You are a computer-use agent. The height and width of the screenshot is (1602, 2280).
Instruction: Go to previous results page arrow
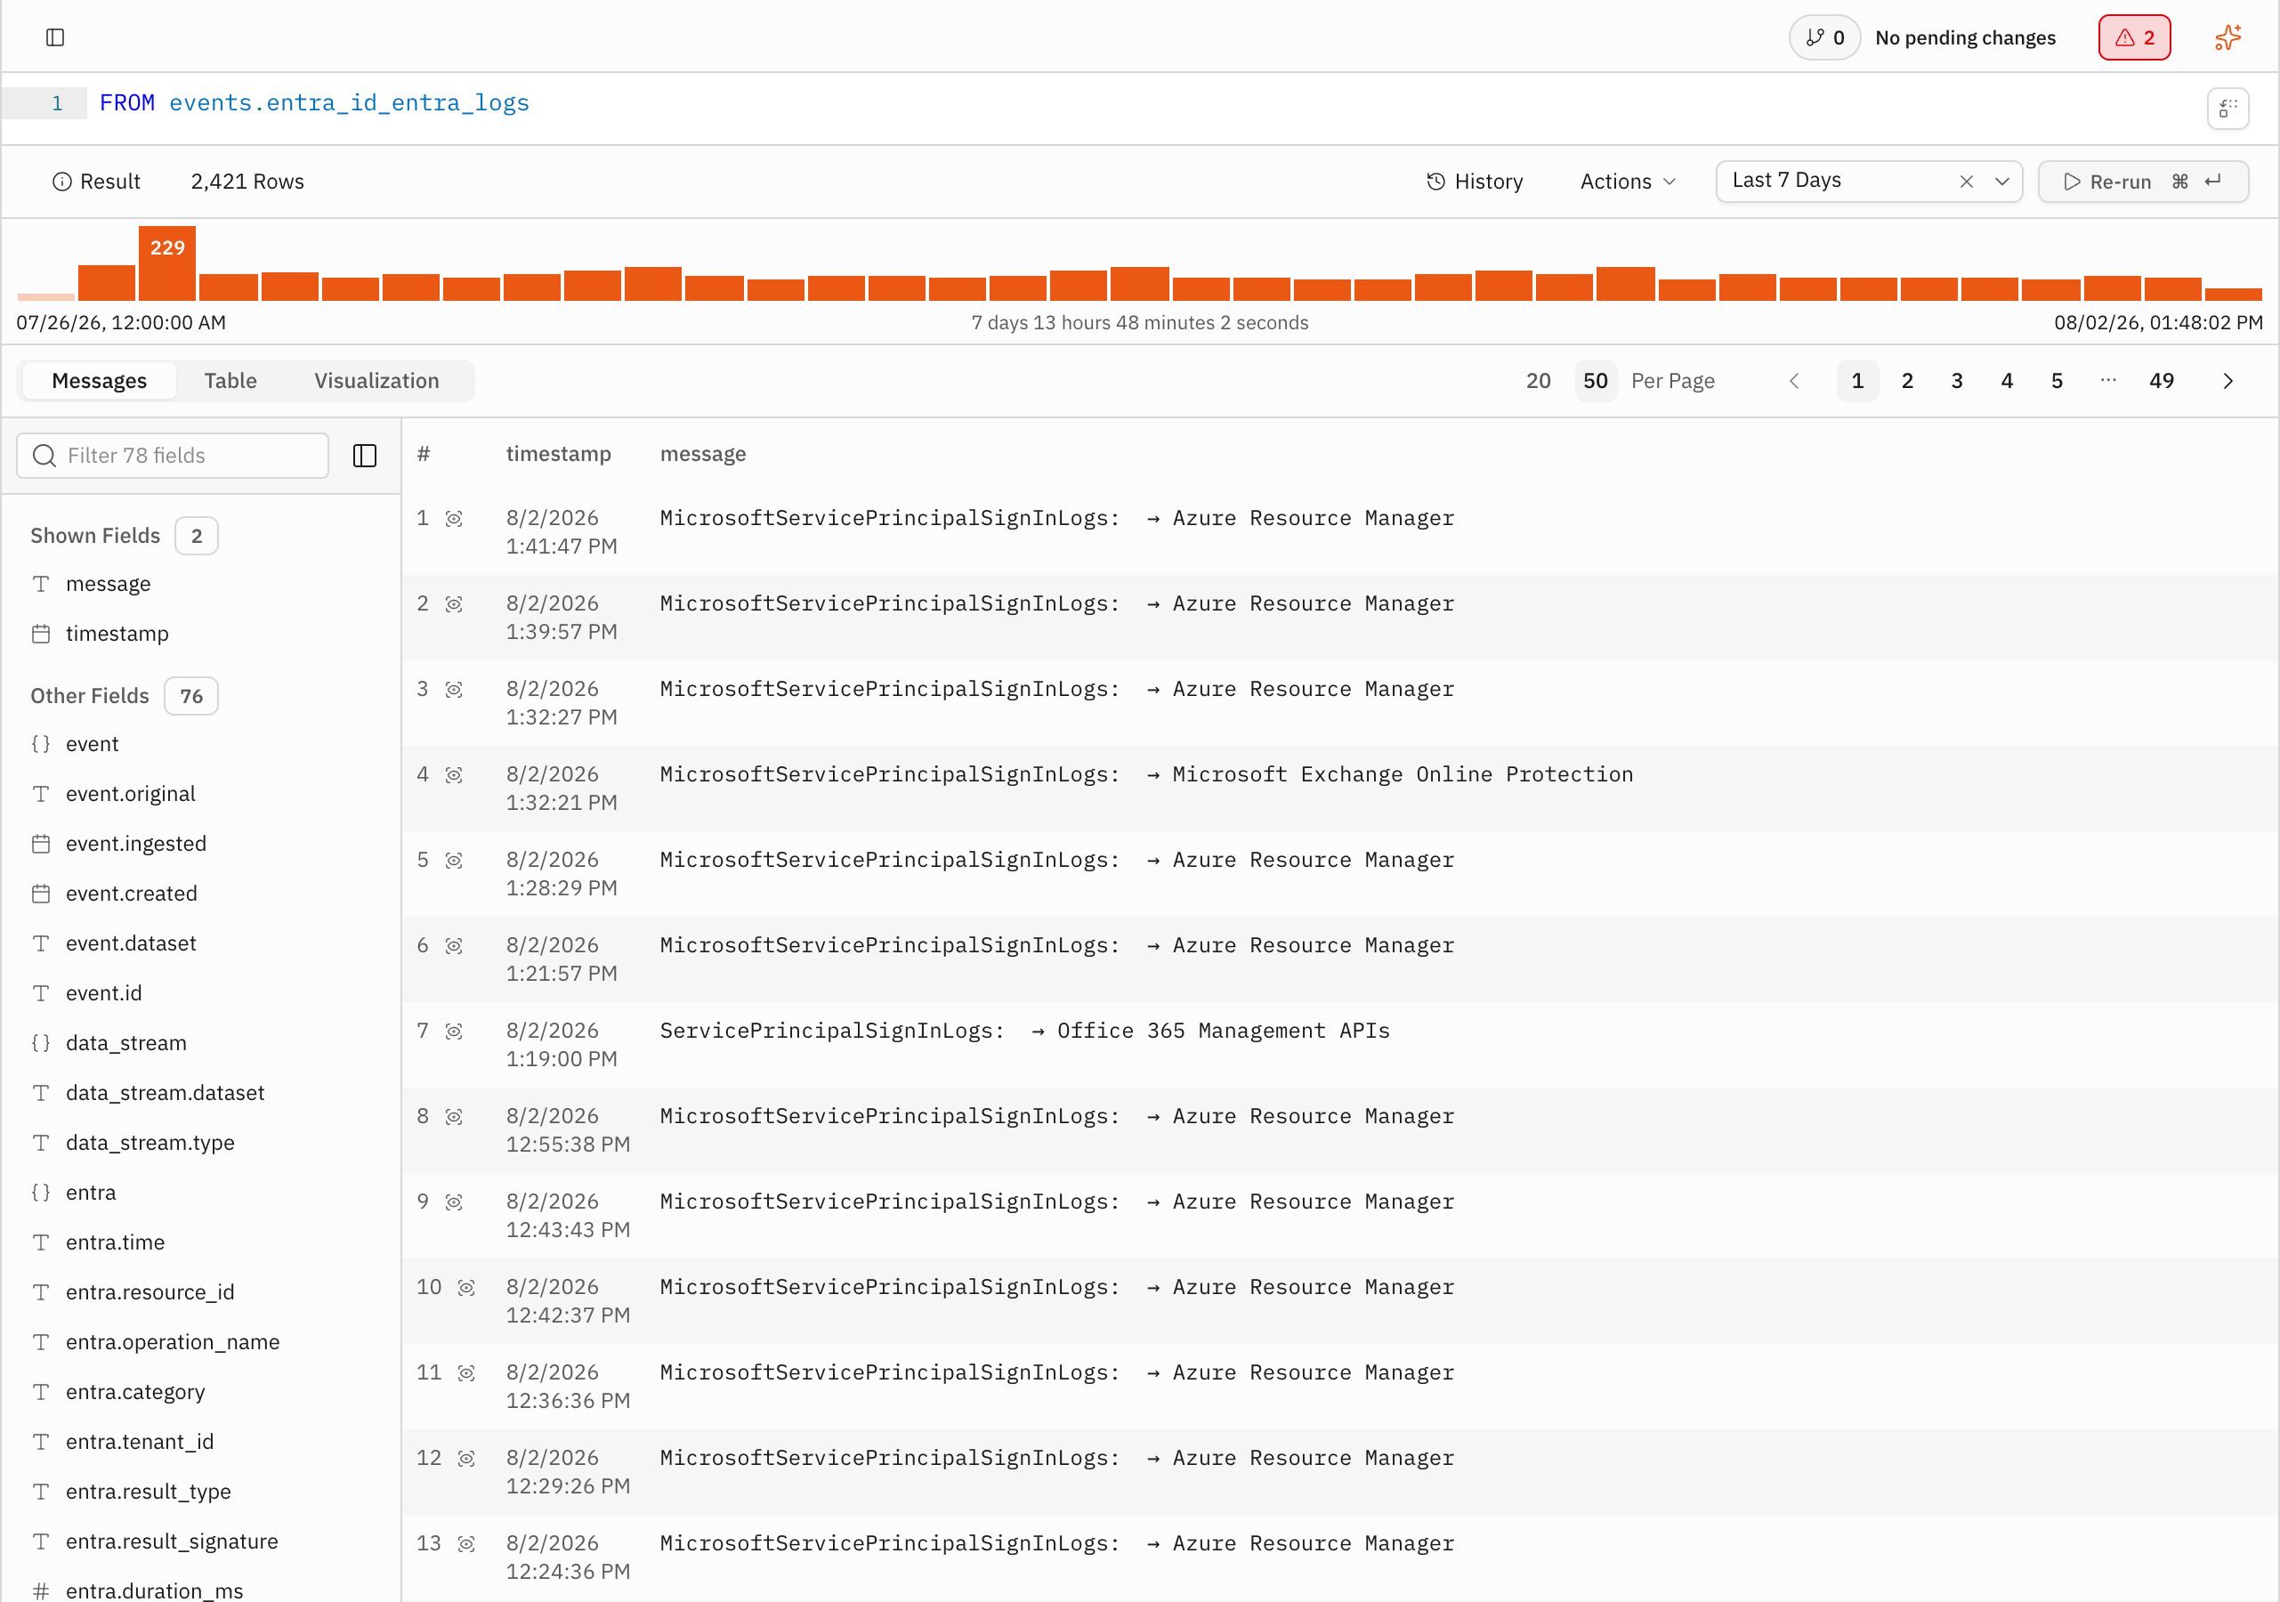tap(1794, 382)
